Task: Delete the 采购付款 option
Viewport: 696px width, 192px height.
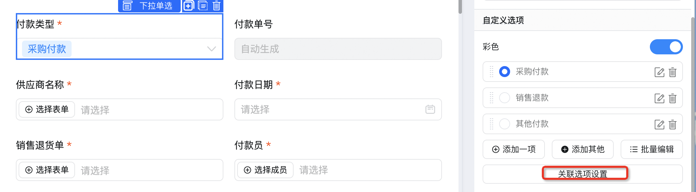Action: click(673, 72)
